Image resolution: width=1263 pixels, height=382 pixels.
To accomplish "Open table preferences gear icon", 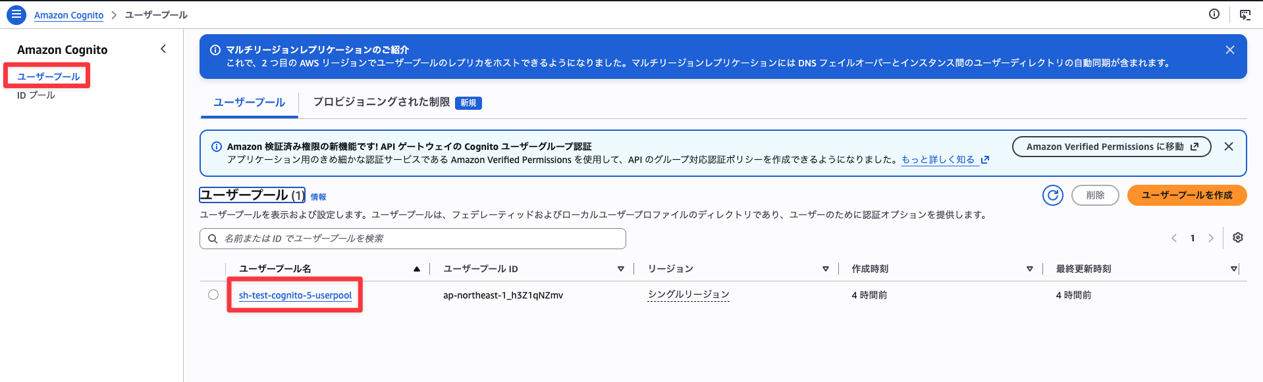I will pos(1238,237).
